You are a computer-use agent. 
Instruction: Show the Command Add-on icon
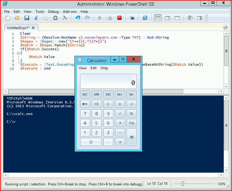(x=200, y=18)
